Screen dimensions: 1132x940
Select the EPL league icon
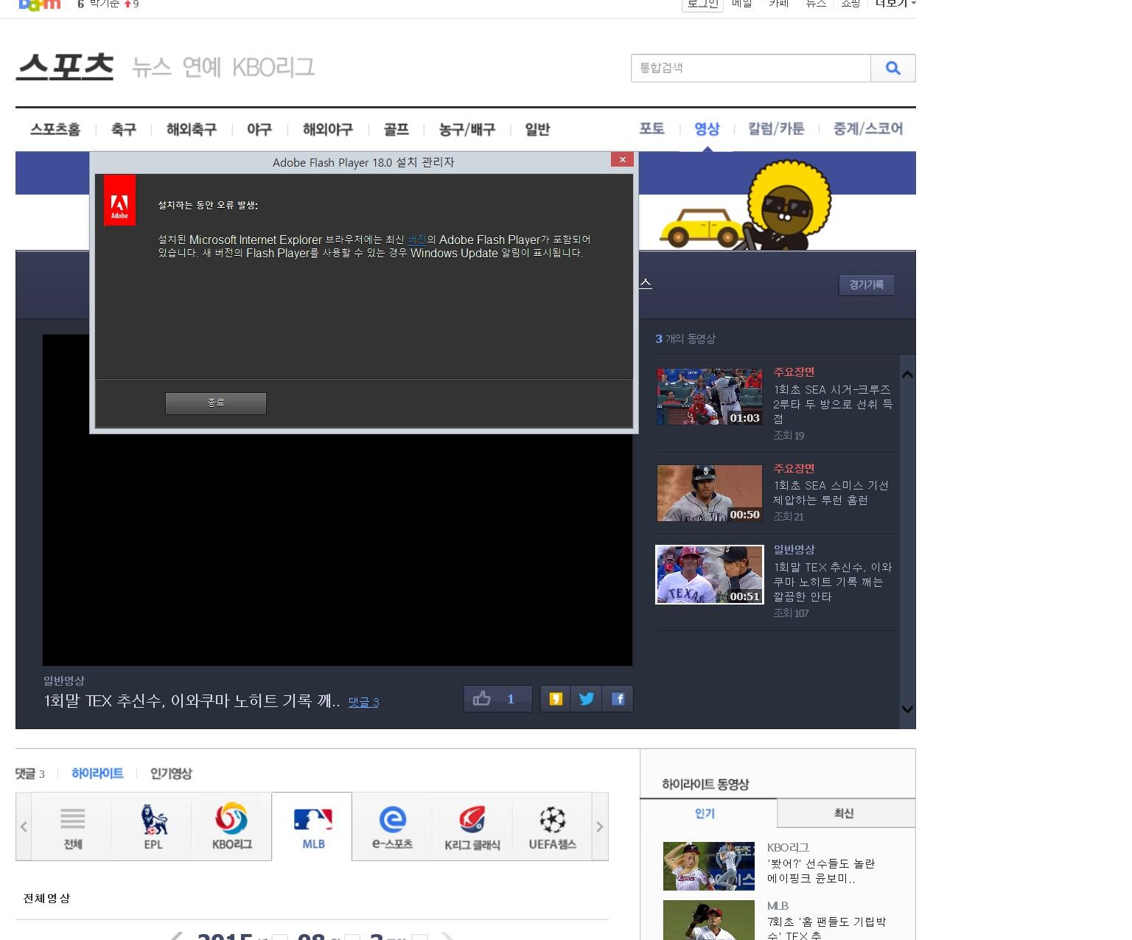[153, 826]
